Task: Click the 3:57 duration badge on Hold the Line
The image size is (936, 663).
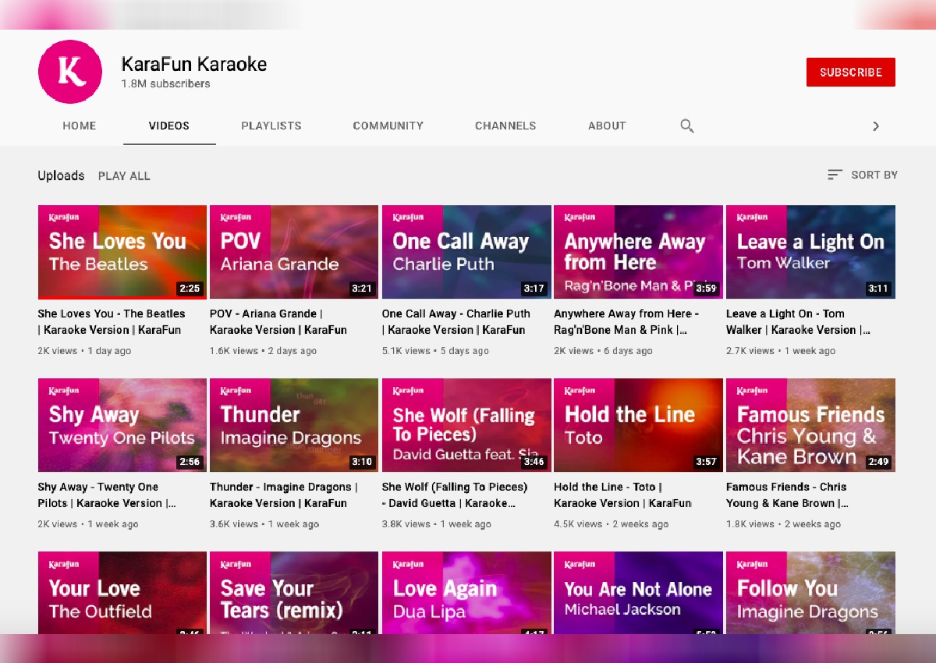Action: point(706,462)
